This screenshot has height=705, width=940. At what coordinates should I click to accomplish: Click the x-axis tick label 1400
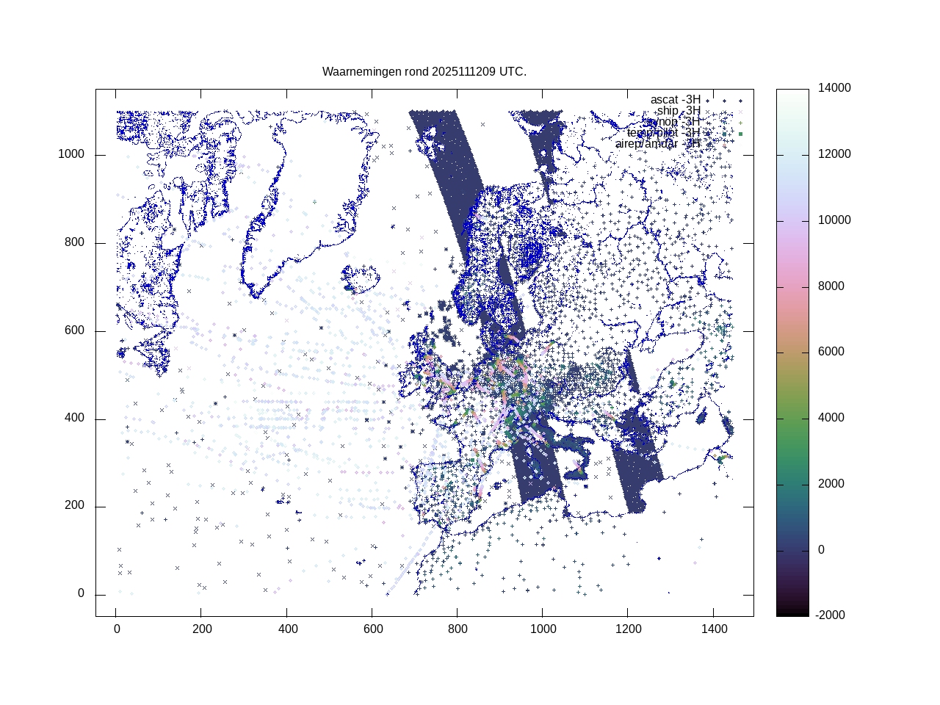pyautogui.click(x=714, y=629)
